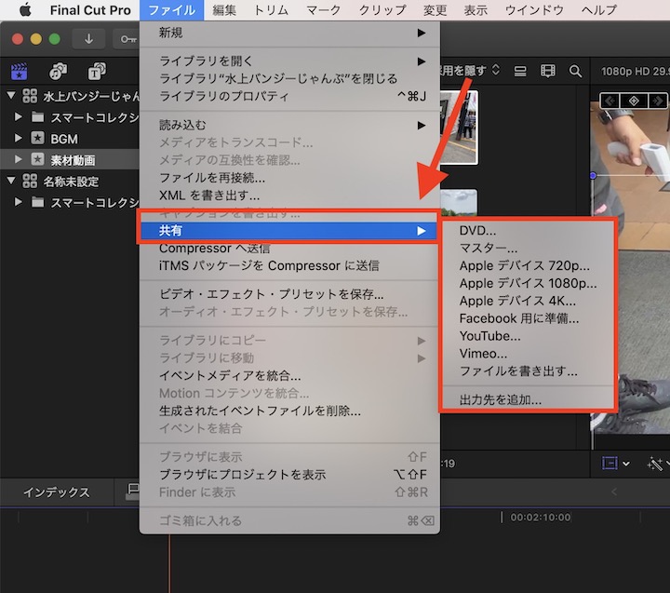This screenshot has height=593, width=670.
Task: Go to next keyframe in viewer
Action: click(657, 101)
